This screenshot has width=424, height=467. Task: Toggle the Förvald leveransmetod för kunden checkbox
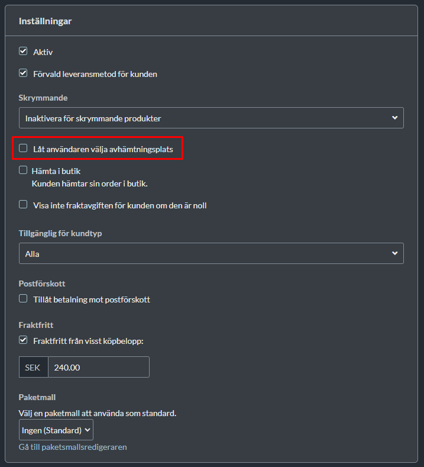(x=23, y=73)
